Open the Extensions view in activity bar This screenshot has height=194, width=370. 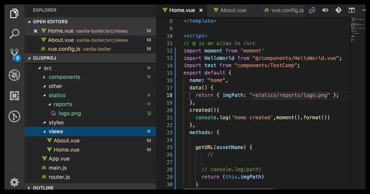[x=14, y=96]
